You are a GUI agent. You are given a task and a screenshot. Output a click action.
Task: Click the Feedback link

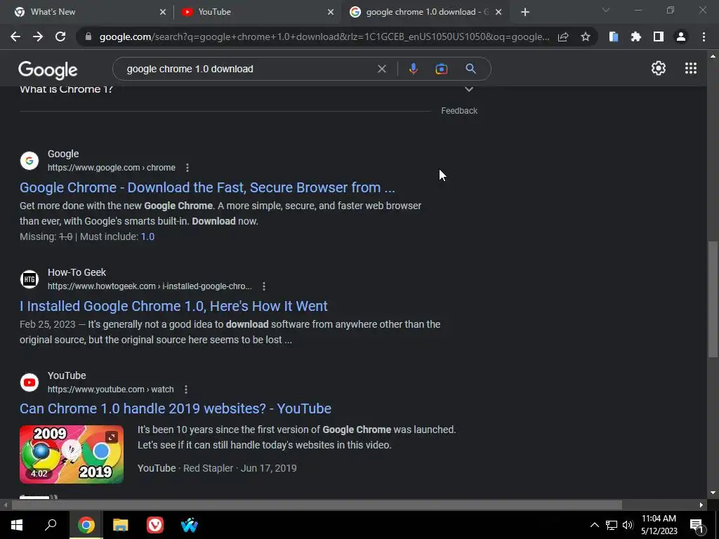point(459,111)
